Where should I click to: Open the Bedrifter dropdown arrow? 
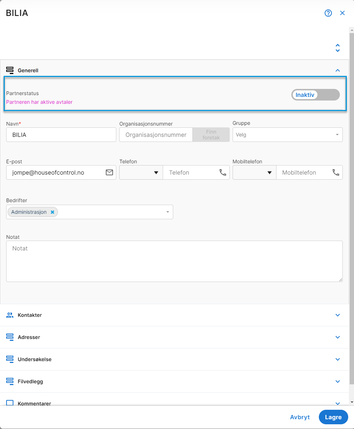click(x=168, y=212)
